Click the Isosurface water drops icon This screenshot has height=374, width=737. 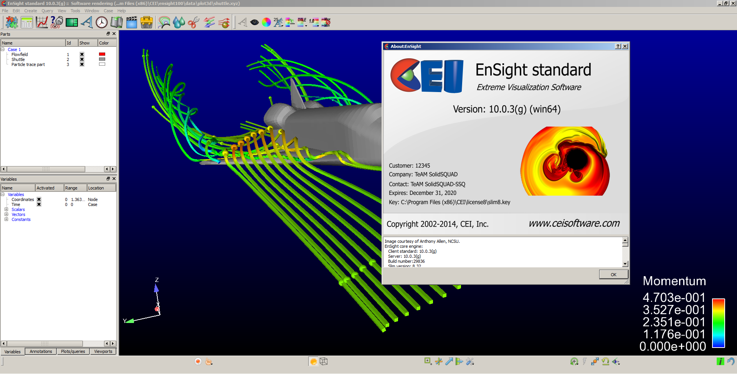pyautogui.click(x=179, y=22)
